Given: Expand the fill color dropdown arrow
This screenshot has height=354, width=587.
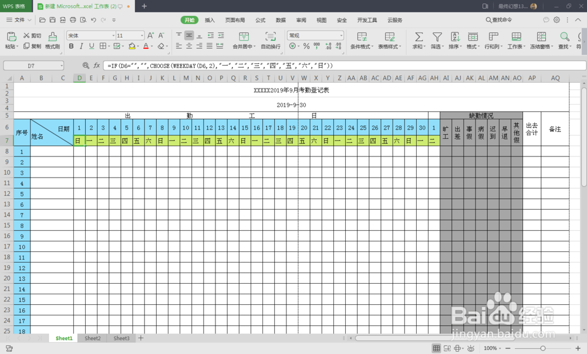Looking at the screenshot, I should pyautogui.click(x=138, y=46).
